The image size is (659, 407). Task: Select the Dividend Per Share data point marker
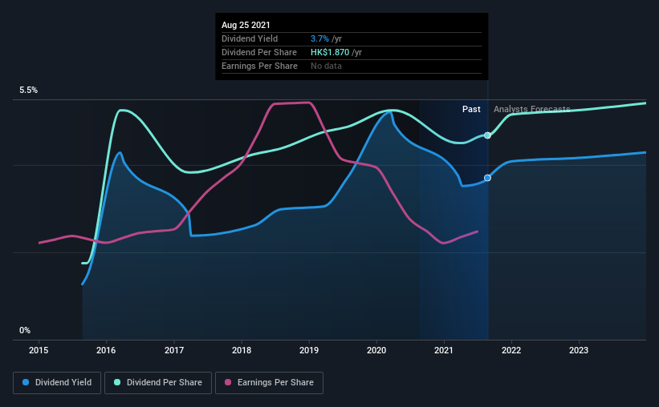487,135
